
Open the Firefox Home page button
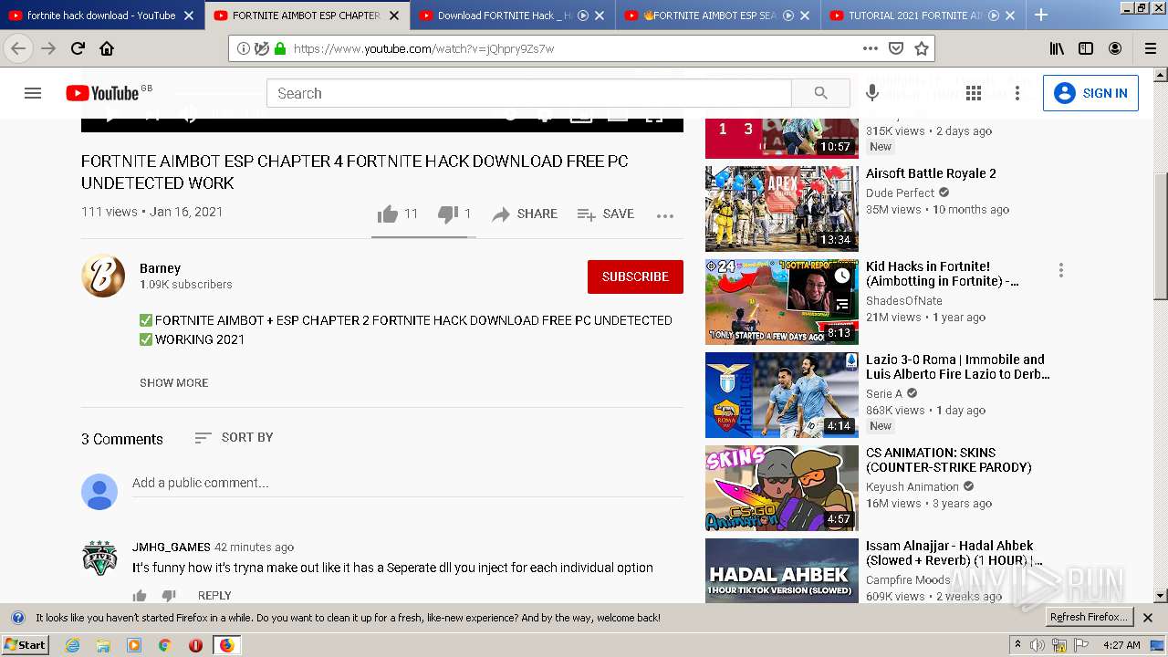click(x=107, y=48)
